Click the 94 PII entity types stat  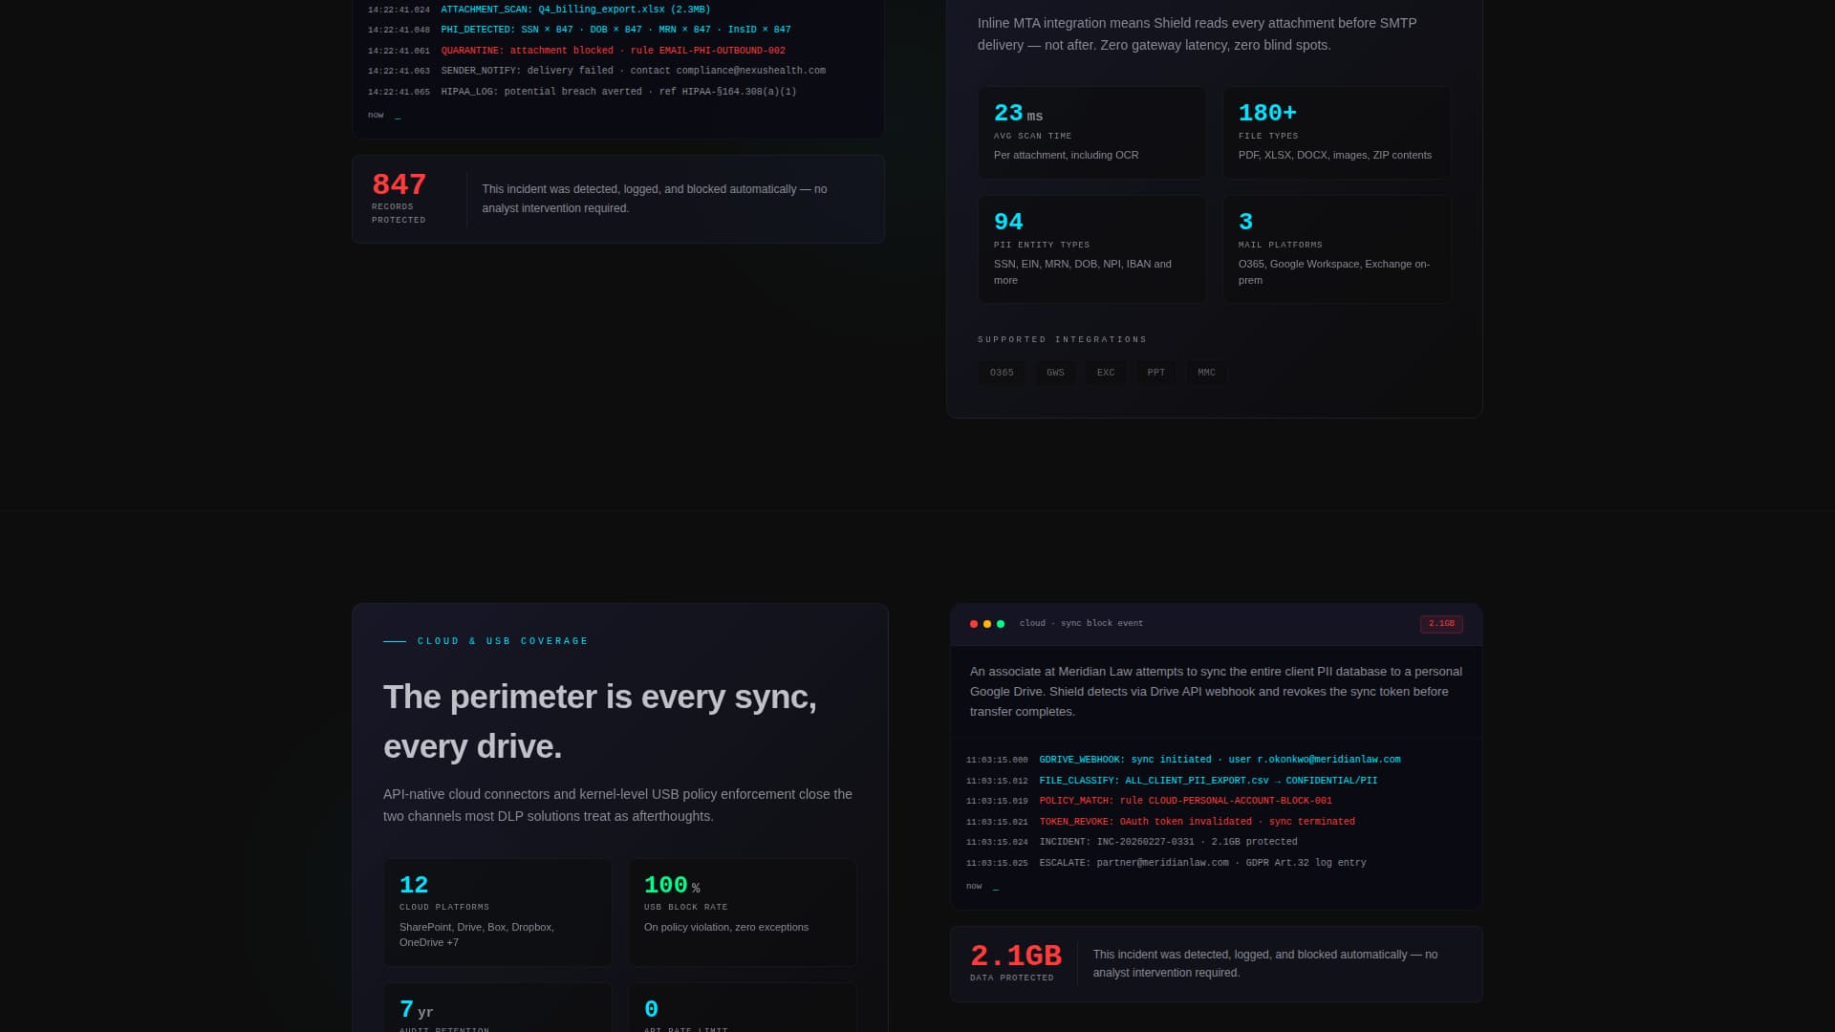point(1091,249)
